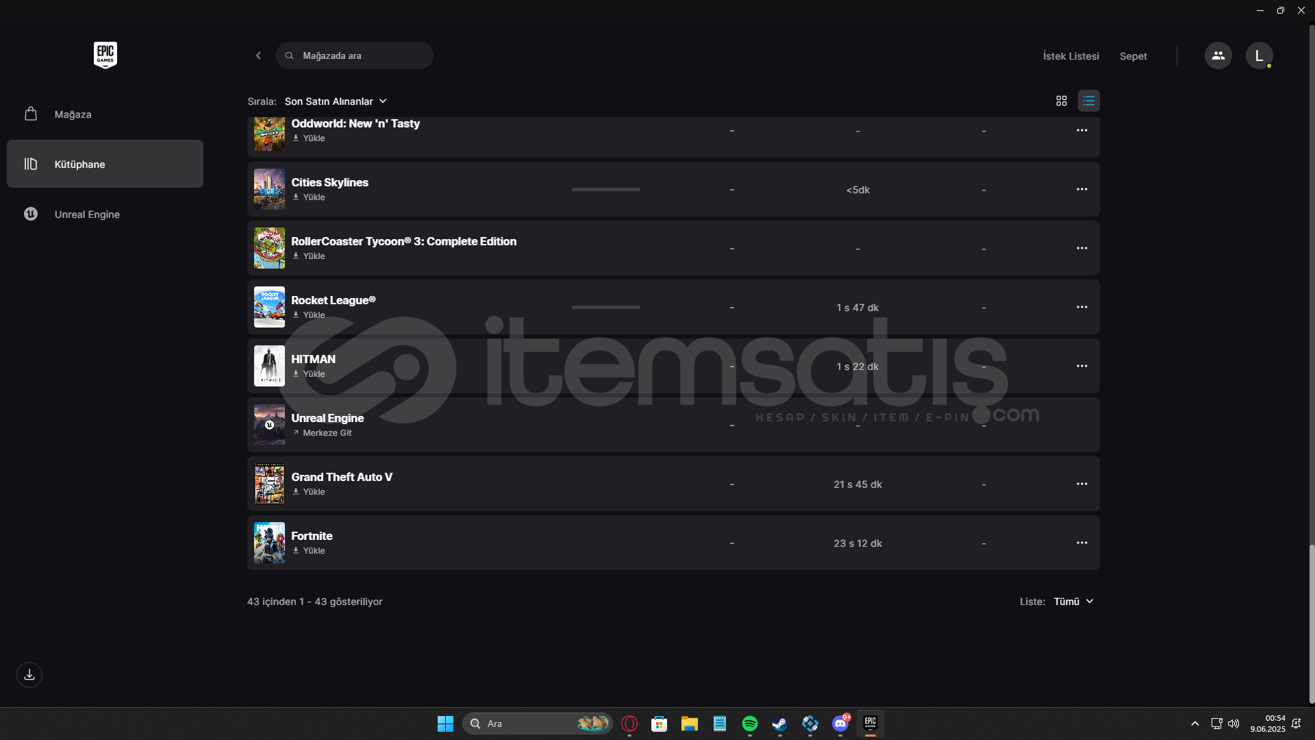The height and width of the screenshot is (740, 1315).
Task: Click Yükle under Rocket League
Action: click(x=309, y=314)
